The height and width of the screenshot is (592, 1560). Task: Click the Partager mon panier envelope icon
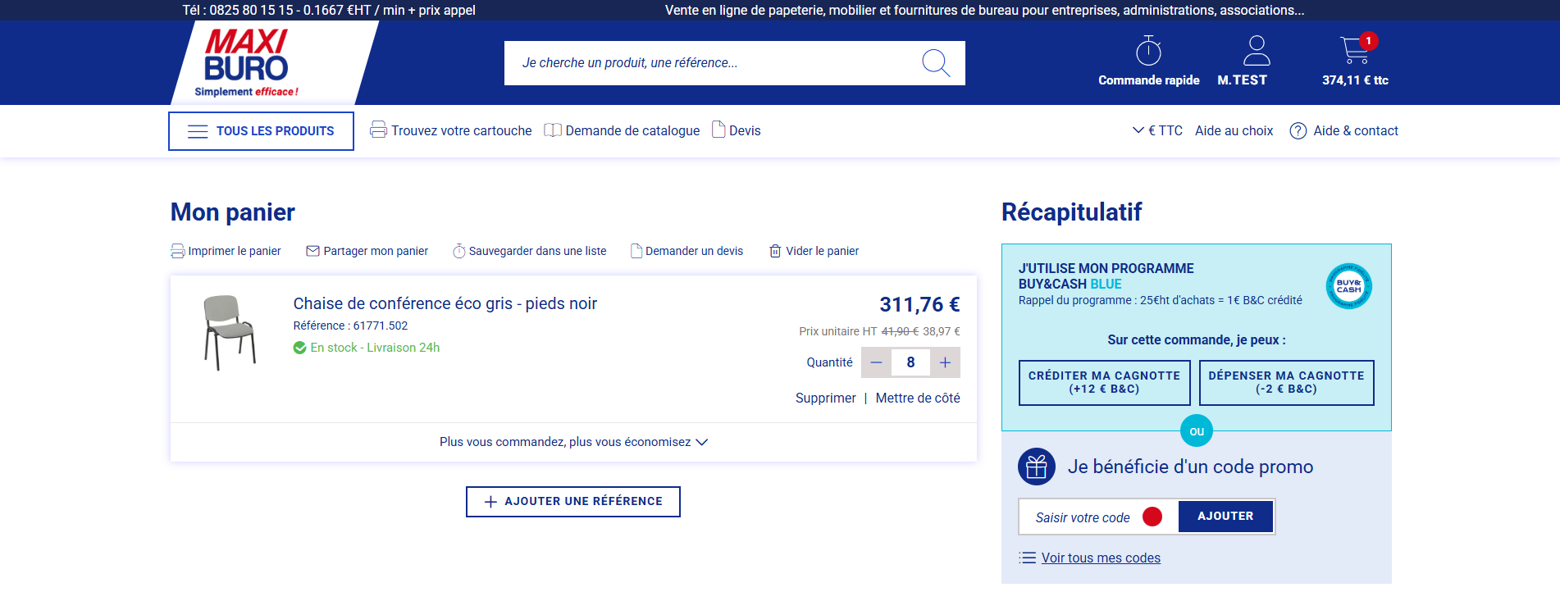[312, 251]
